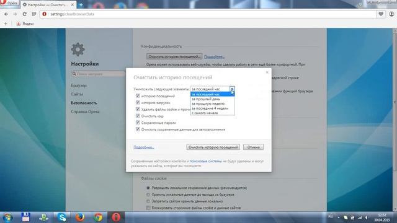Go back with the back arrow
The height and width of the screenshot is (223, 397).
[6, 14]
